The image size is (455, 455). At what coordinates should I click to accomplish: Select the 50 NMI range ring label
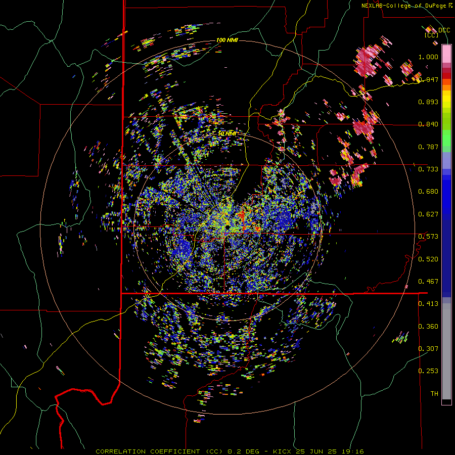click(227, 134)
